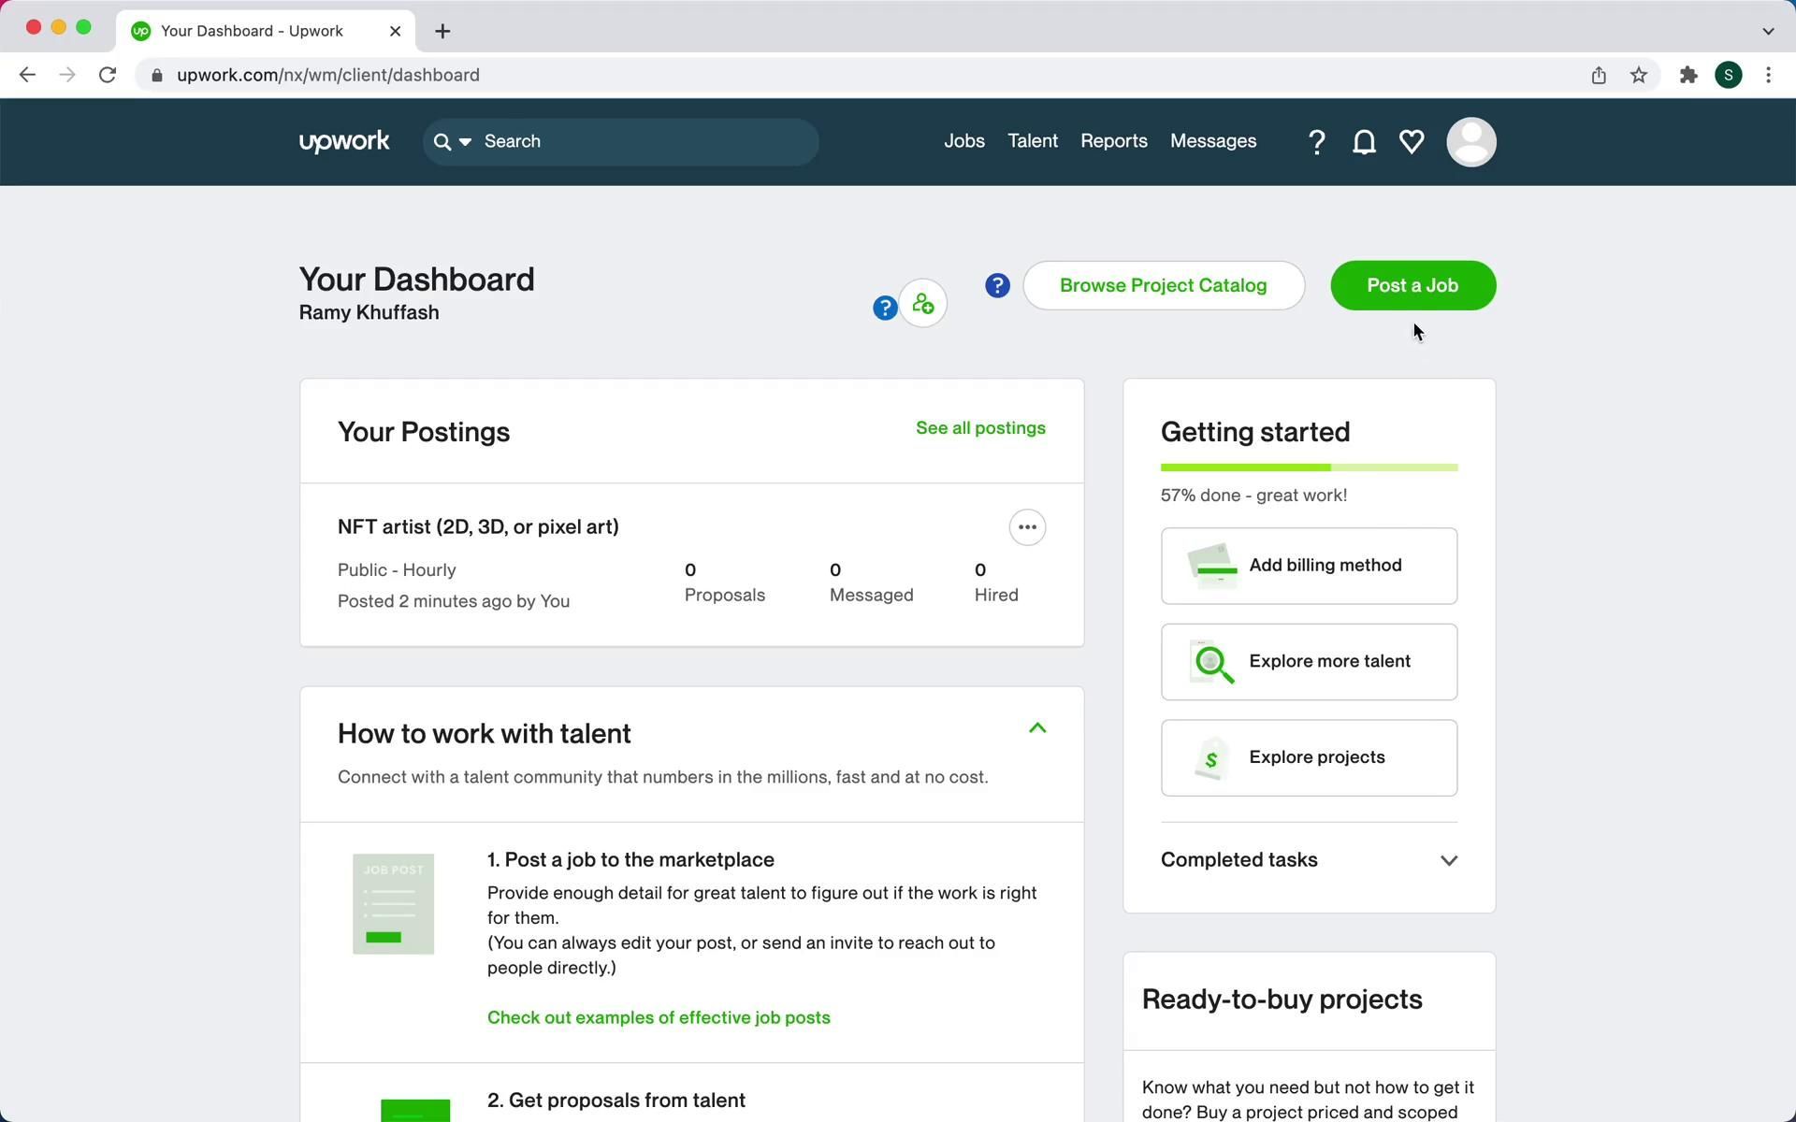
Task: Click the Getting started progress bar
Action: coord(1309,467)
